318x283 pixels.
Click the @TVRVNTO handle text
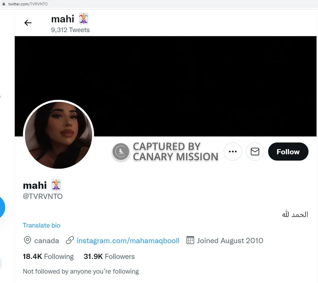[43, 196]
